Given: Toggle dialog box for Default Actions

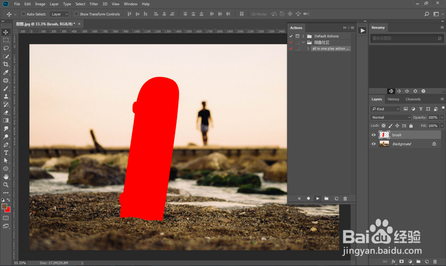Looking at the screenshot, I should (297, 36).
